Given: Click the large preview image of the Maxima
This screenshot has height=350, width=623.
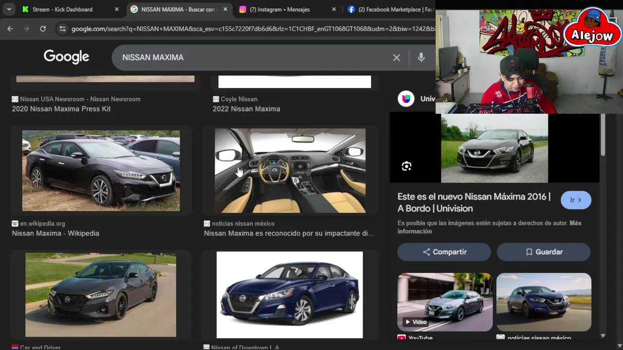Looking at the screenshot, I should pos(495,148).
